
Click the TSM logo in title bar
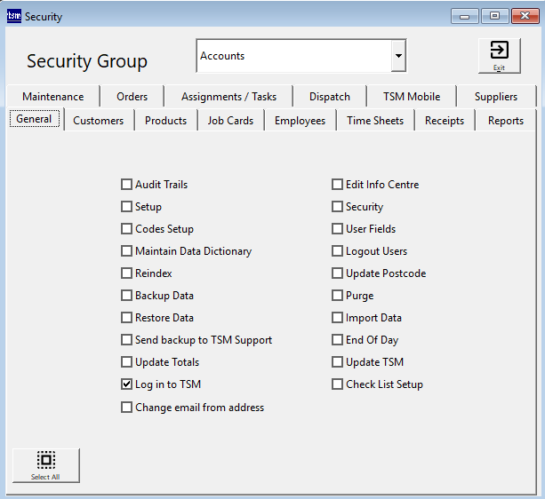point(13,16)
